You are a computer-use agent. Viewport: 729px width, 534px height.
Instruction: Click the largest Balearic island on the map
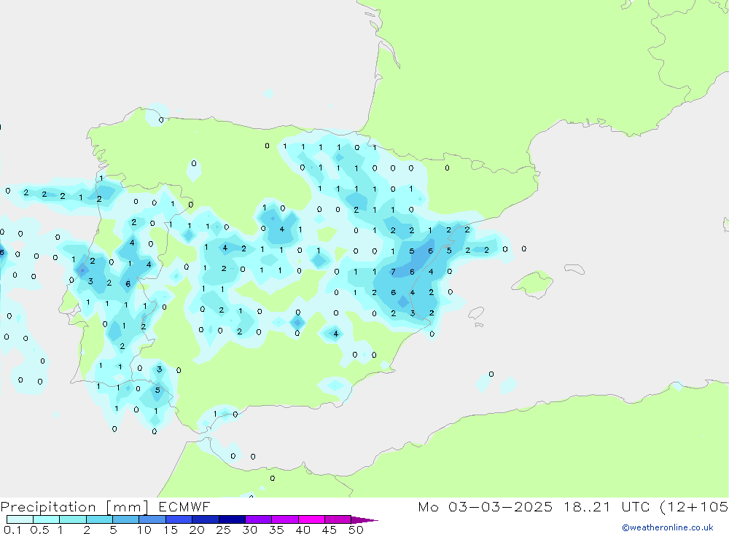[533, 283]
